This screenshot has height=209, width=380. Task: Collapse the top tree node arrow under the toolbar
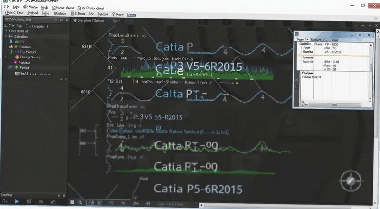point(6,31)
